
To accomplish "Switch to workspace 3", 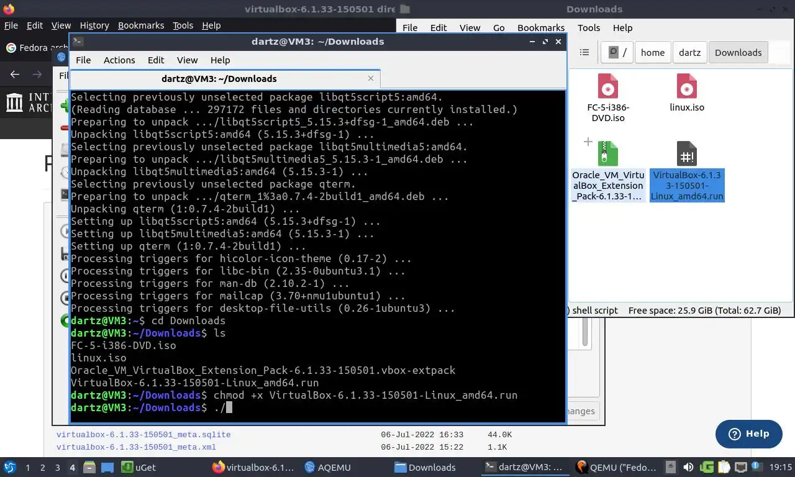I will [57, 467].
